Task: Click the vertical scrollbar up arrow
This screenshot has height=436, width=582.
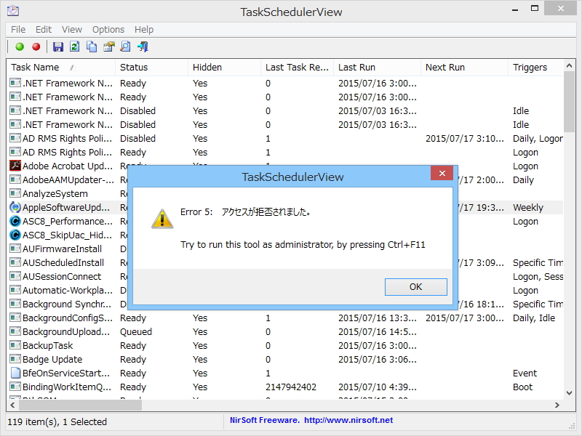Action: [569, 65]
